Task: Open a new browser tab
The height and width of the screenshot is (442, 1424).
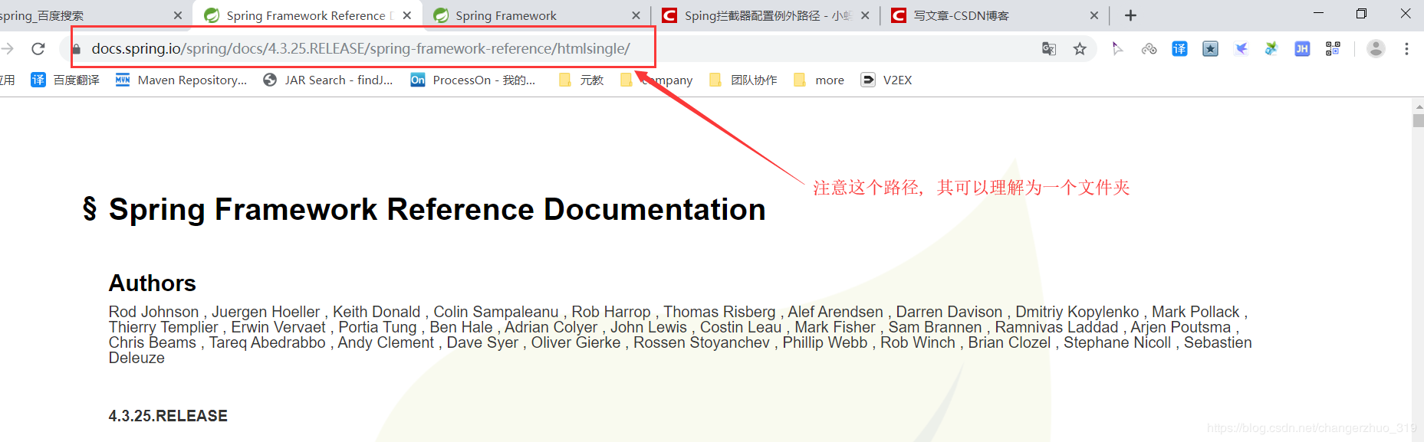Action: point(1130,15)
